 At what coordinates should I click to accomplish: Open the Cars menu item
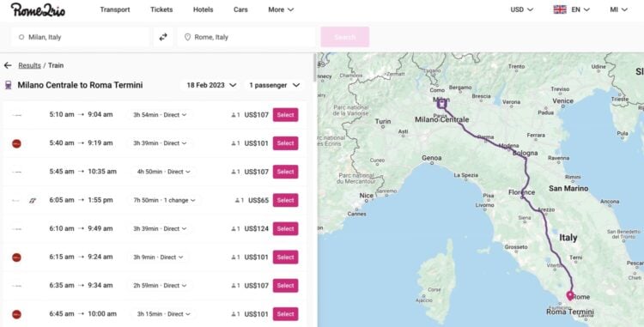coord(240,9)
